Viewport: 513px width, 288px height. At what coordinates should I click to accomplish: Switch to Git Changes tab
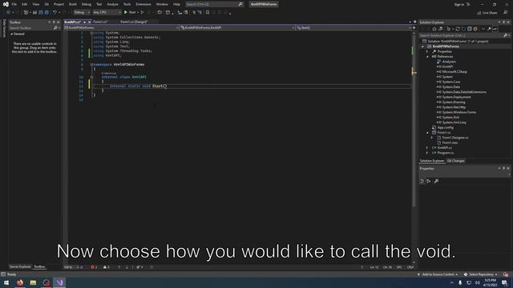pyautogui.click(x=456, y=161)
